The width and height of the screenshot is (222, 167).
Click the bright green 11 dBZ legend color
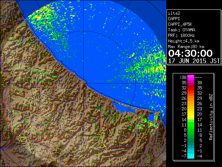pyautogui.click(x=191, y=125)
